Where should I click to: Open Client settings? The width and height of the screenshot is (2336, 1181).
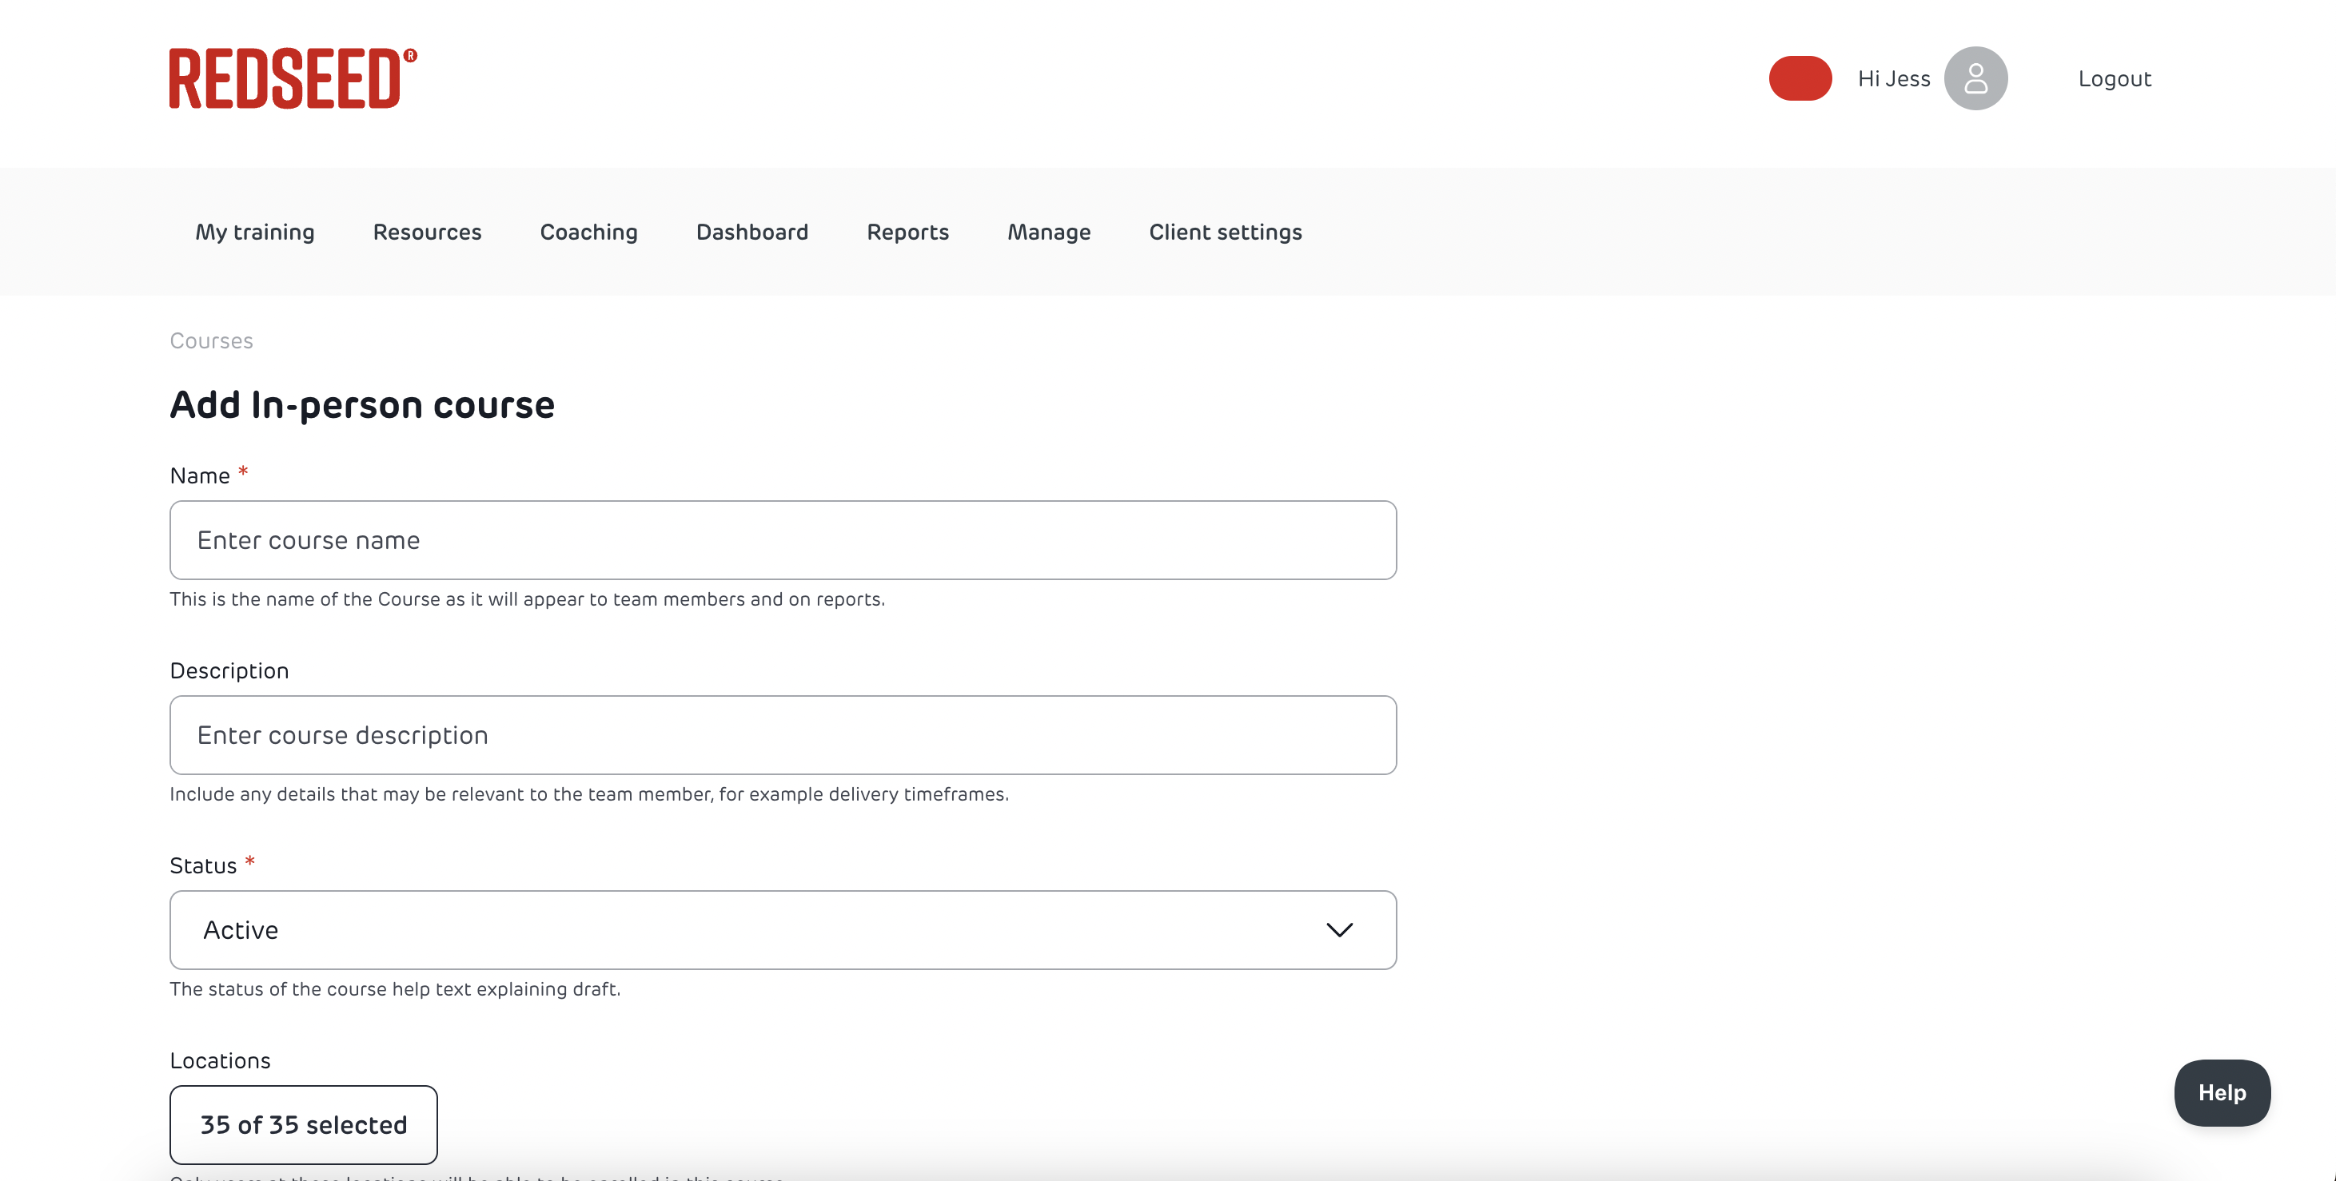1225,232
